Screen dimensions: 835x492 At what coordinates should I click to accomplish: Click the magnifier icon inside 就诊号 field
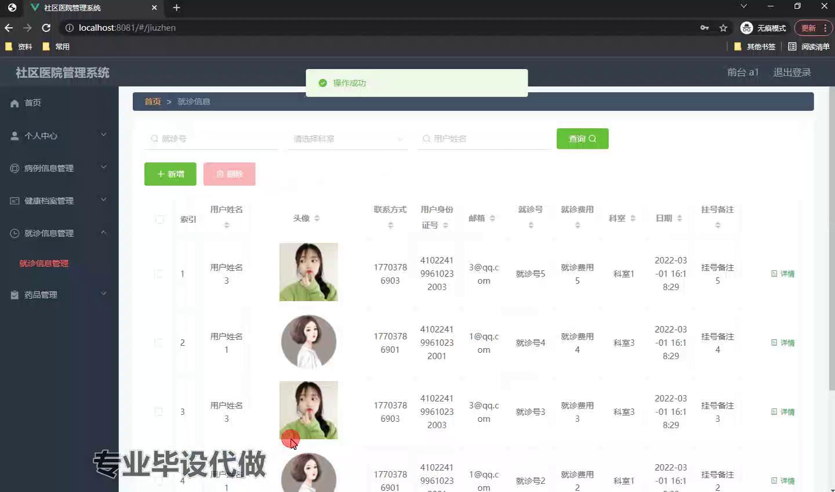pos(154,139)
